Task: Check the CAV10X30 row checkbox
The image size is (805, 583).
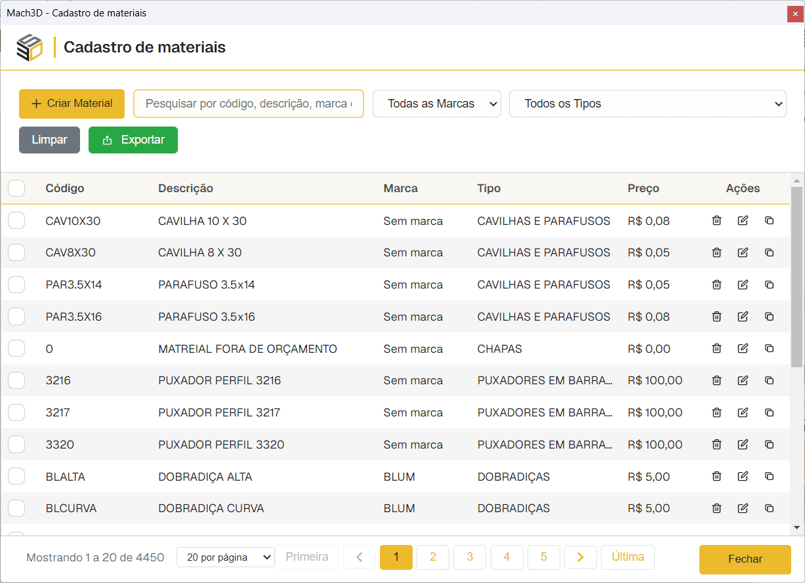Action: [16, 221]
